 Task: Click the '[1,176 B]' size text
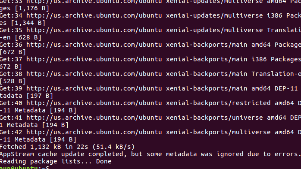coord(32,8)
